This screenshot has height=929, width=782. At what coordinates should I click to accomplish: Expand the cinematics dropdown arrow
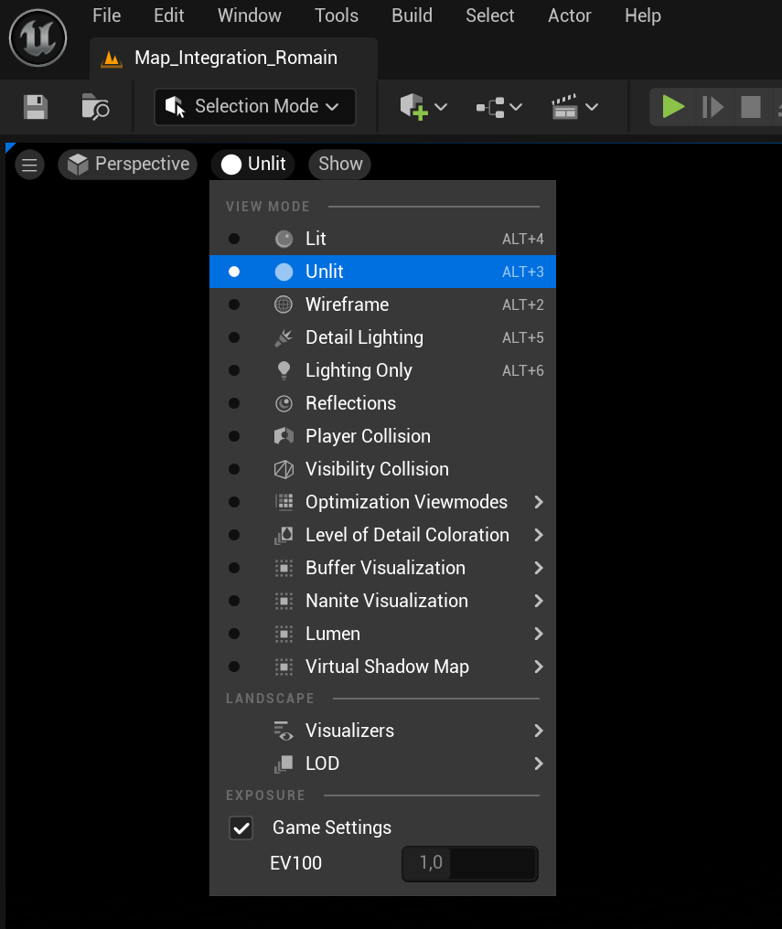[x=592, y=107]
